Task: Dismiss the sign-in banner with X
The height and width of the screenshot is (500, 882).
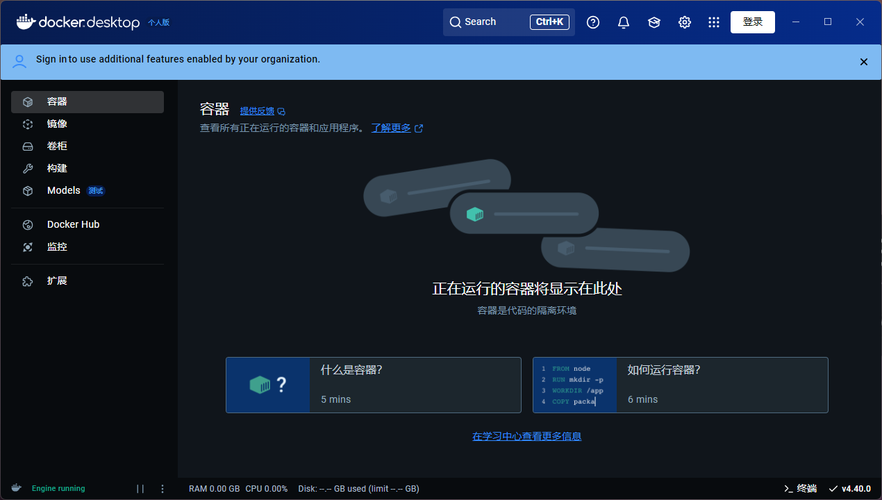Action: (x=864, y=62)
